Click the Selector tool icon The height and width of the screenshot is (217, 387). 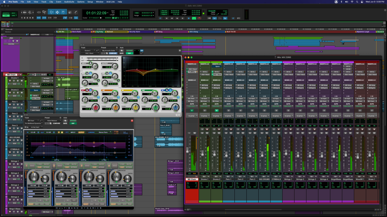(57, 12)
